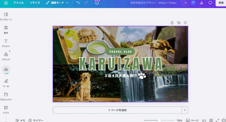The image size is (226, 122).
Task: Open the メモ notes
Action: pos(20,120)
